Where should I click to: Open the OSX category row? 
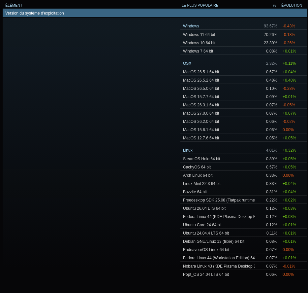click(x=244, y=63)
